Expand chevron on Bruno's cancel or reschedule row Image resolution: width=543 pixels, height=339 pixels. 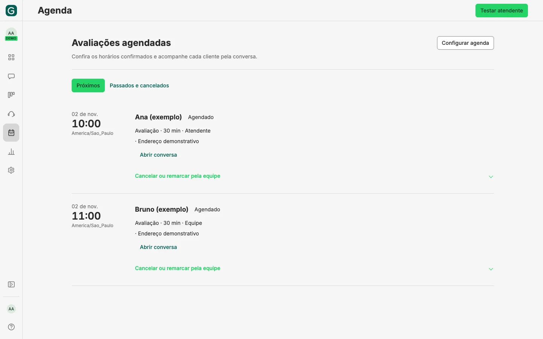(x=491, y=269)
